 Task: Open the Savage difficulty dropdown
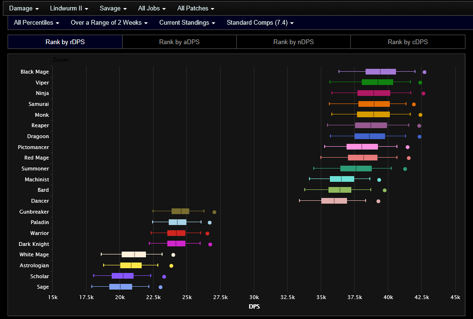(x=113, y=9)
